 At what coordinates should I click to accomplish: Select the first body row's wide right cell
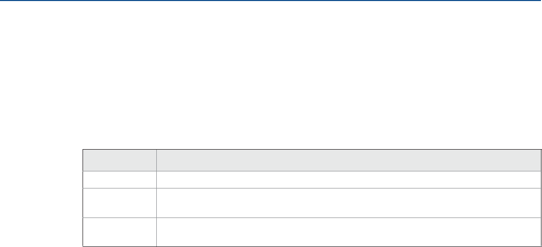click(x=346, y=179)
